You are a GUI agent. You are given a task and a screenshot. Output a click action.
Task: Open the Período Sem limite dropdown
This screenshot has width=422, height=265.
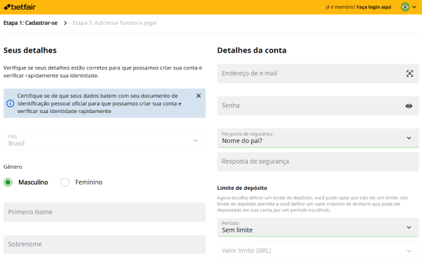pos(318,227)
